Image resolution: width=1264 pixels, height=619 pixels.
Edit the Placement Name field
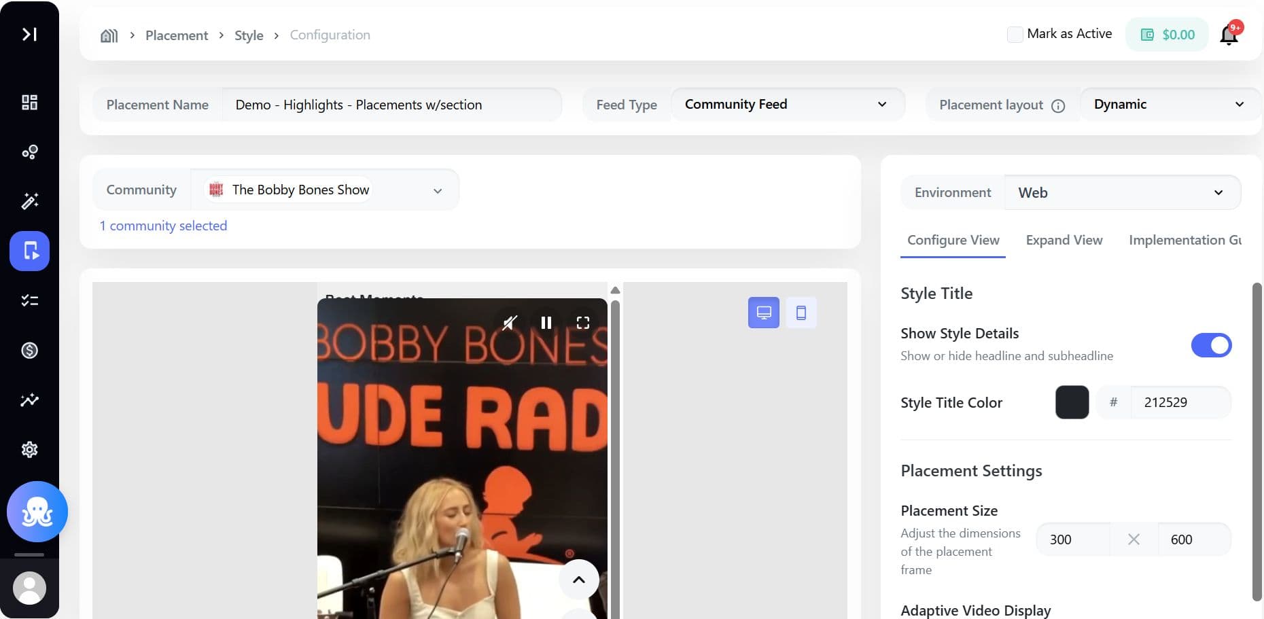coord(391,105)
